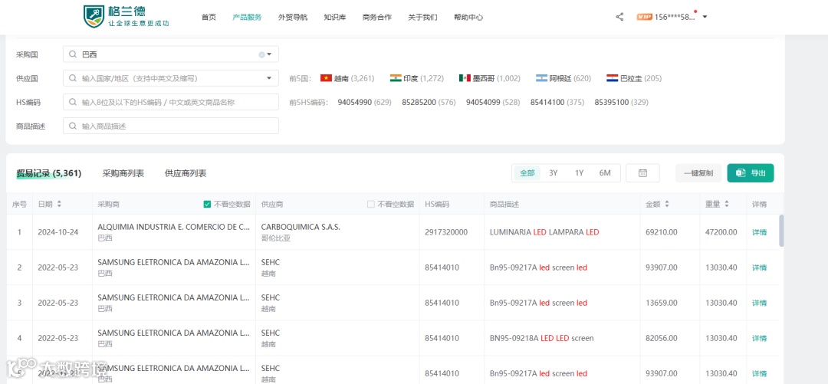Click green 导出 export button
This screenshot has height=384, width=828.
coord(751,172)
